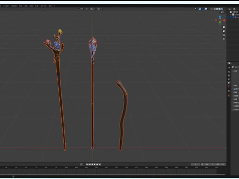This screenshot has height=179, width=239.
Task: Toggle the preview range clock icon in timeline
Action: [202, 165]
